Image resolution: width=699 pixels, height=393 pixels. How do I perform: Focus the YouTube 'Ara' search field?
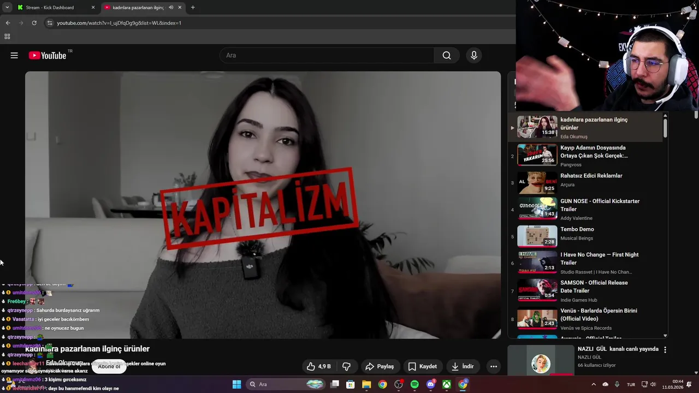click(327, 55)
